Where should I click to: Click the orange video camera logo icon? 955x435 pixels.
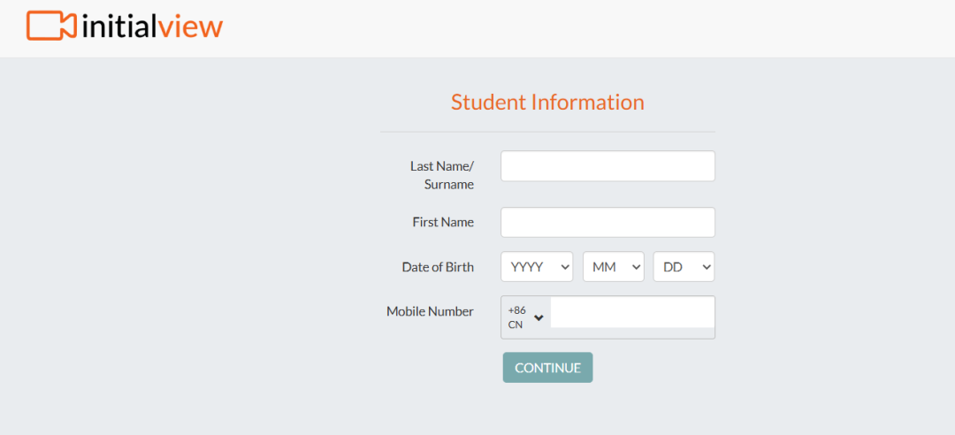tap(51, 26)
